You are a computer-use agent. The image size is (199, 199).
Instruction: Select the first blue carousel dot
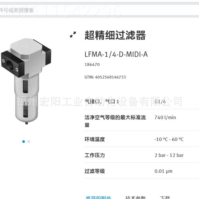[24, 142]
